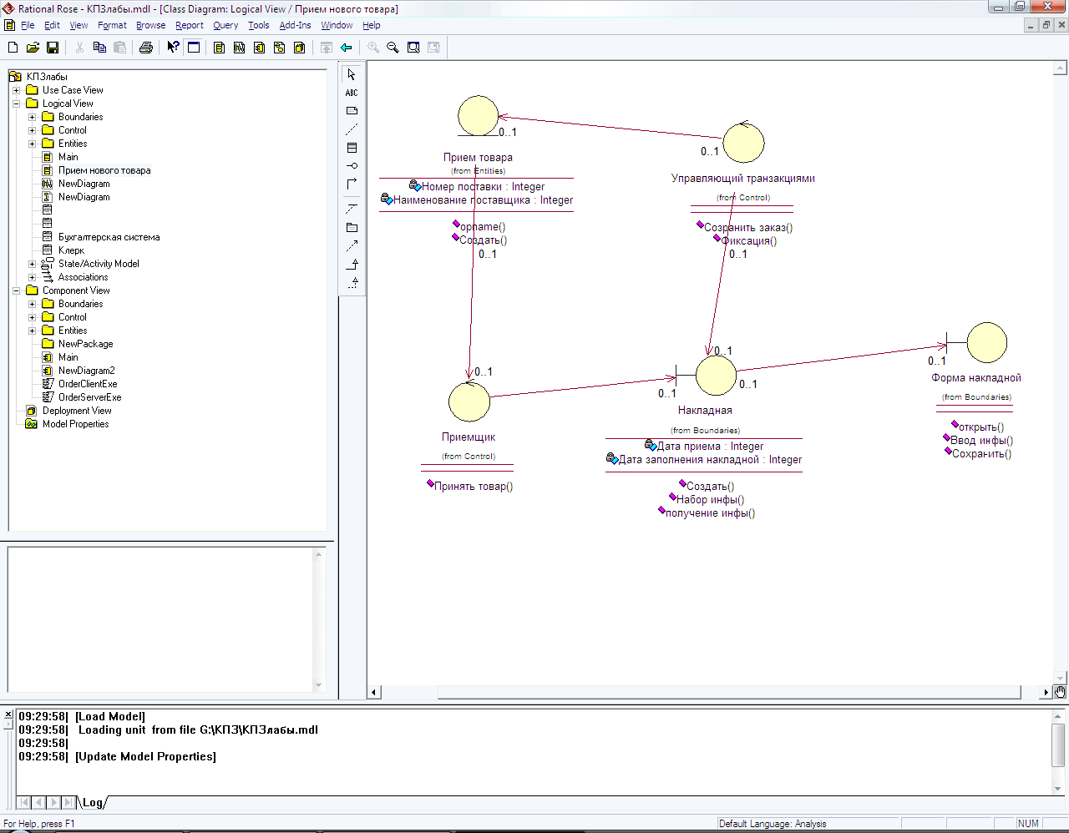
Task: Select the 'Форма накладной' boundary class
Action: [x=987, y=342]
